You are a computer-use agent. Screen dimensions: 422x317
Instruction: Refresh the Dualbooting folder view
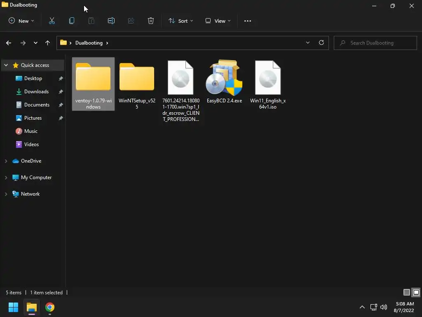(321, 43)
